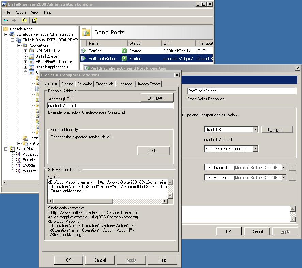Switch to the Messages tab

tap(126, 84)
